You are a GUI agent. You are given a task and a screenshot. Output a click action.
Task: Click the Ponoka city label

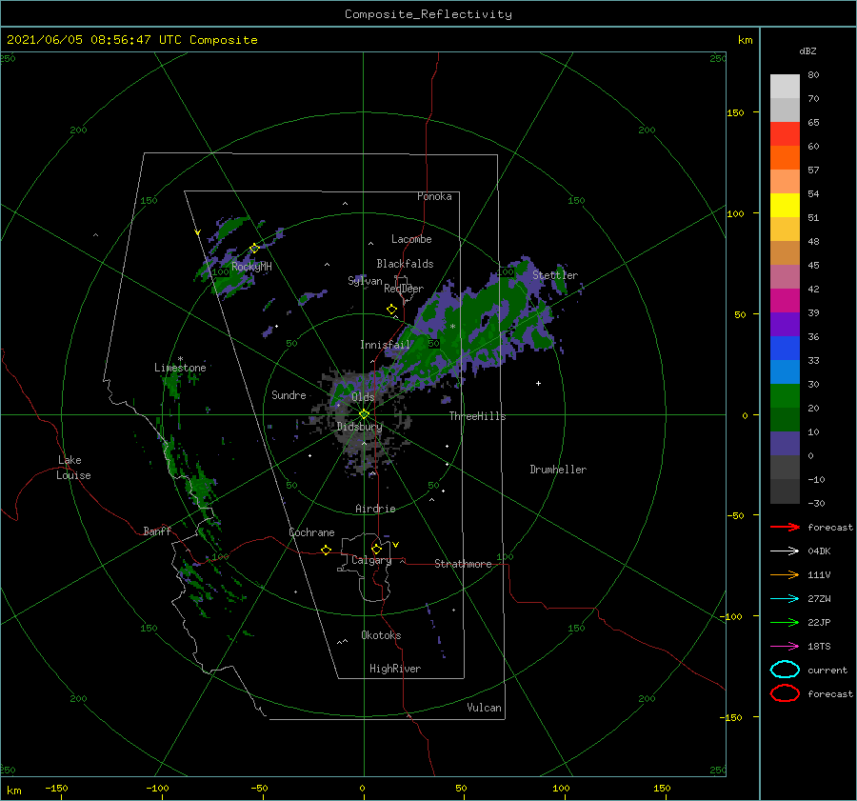click(434, 196)
